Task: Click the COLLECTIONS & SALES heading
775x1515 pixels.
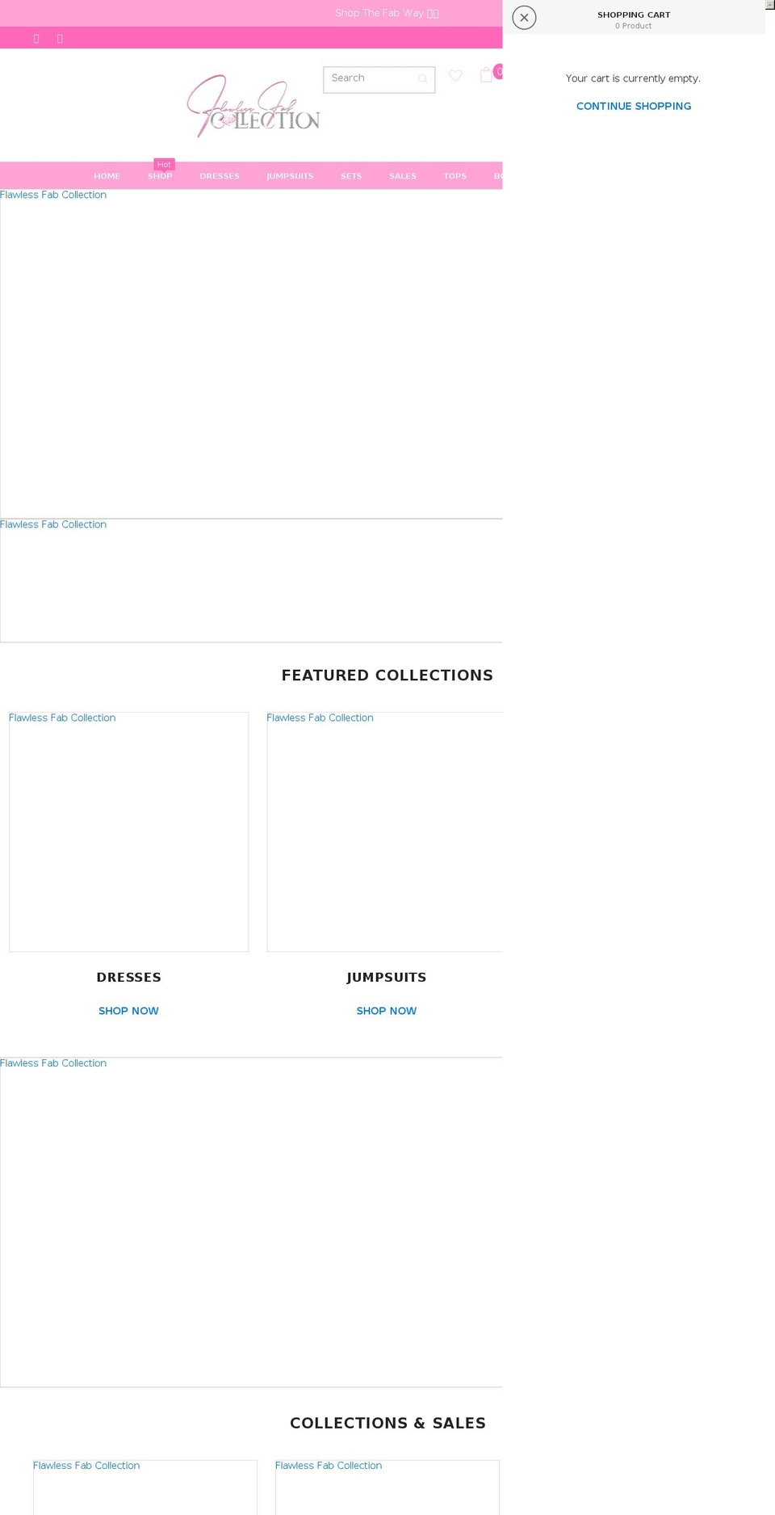Action: tap(387, 1423)
